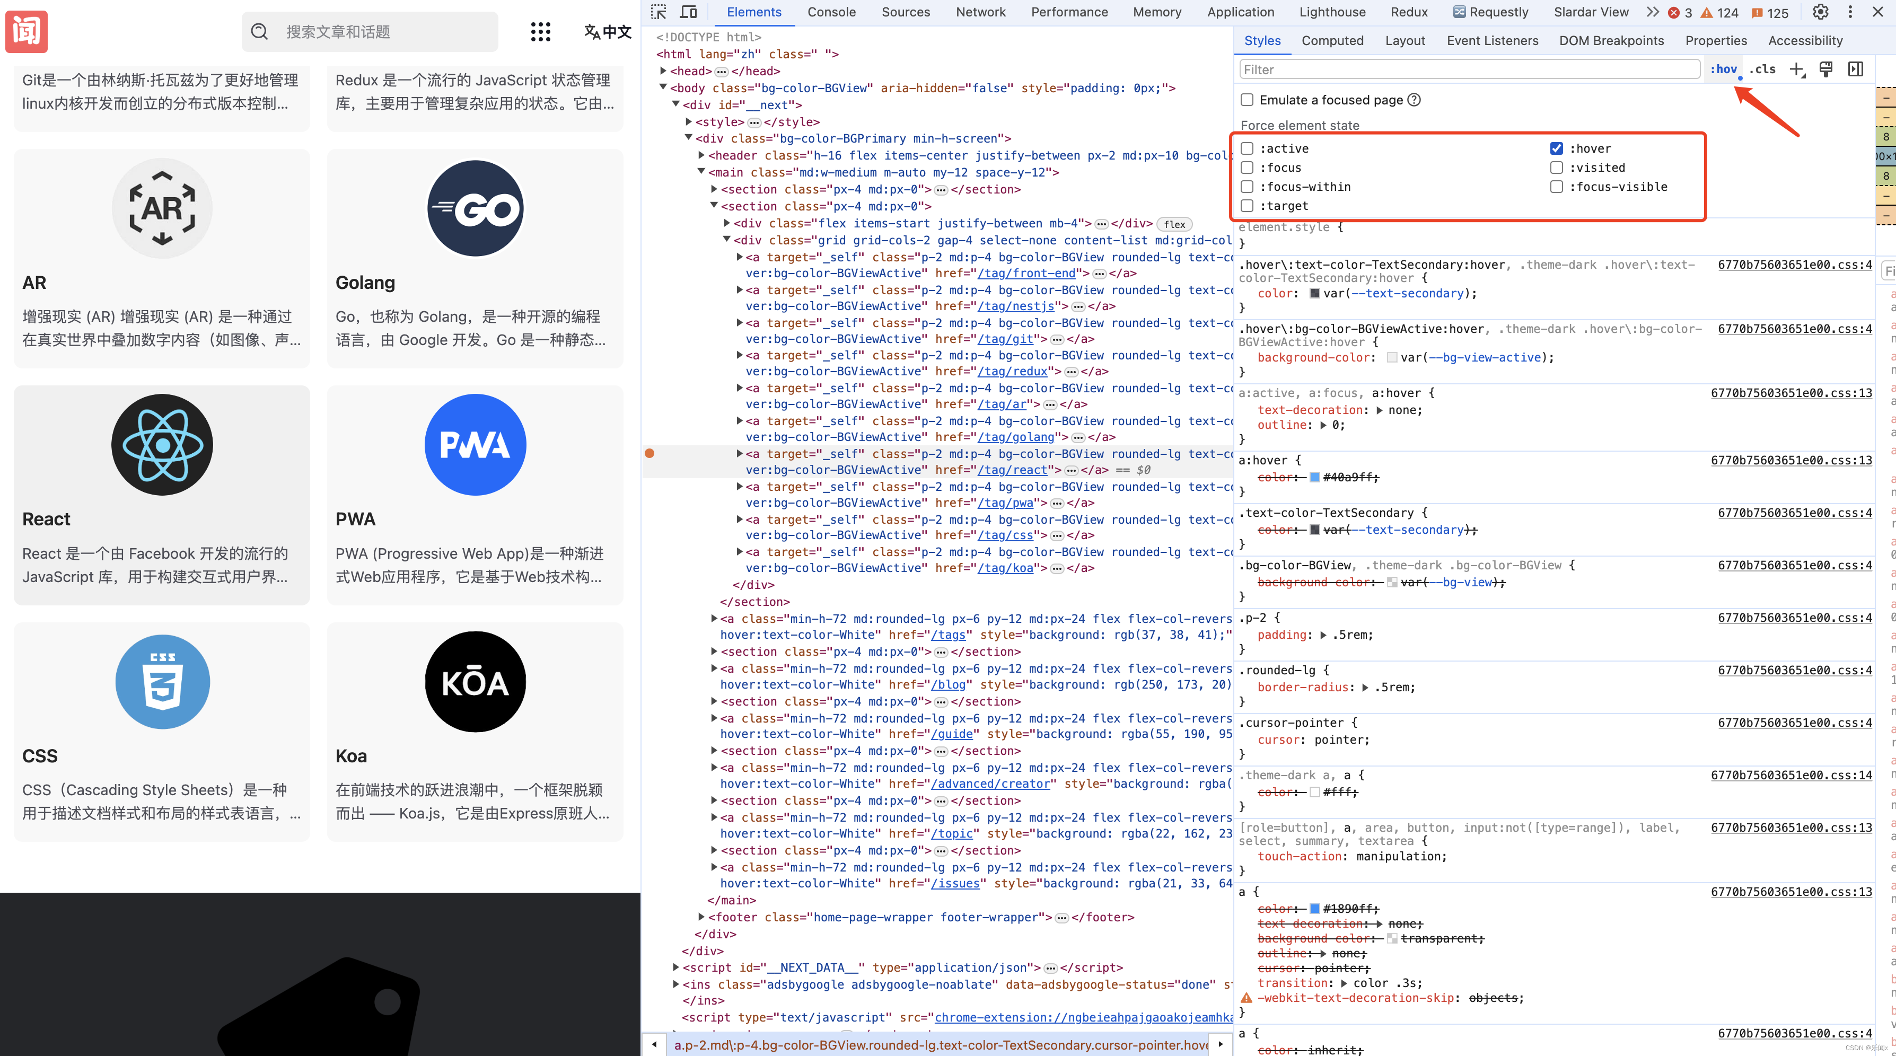Screen dimensions: 1896x1056
Task: Click new style rule plus icon
Action: pos(1797,69)
